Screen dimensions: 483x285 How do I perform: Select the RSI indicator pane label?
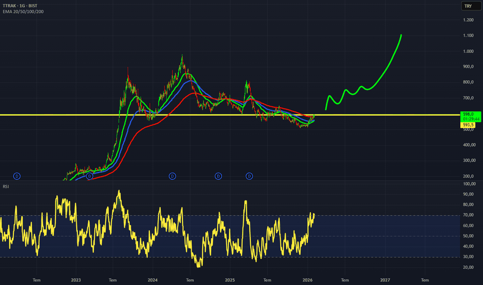(6, 187)
